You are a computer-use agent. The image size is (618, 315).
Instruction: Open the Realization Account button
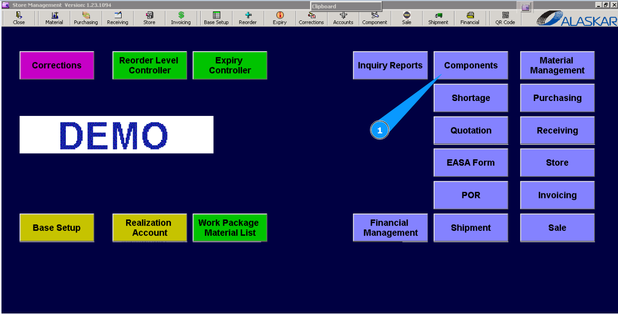(x=150, y=227)
